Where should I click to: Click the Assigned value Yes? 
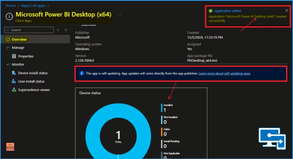pos(189,49)
